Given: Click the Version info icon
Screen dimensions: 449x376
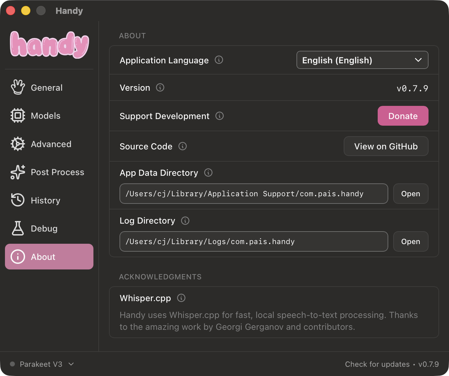Looking at the screenshot, I should click(160, 88).
